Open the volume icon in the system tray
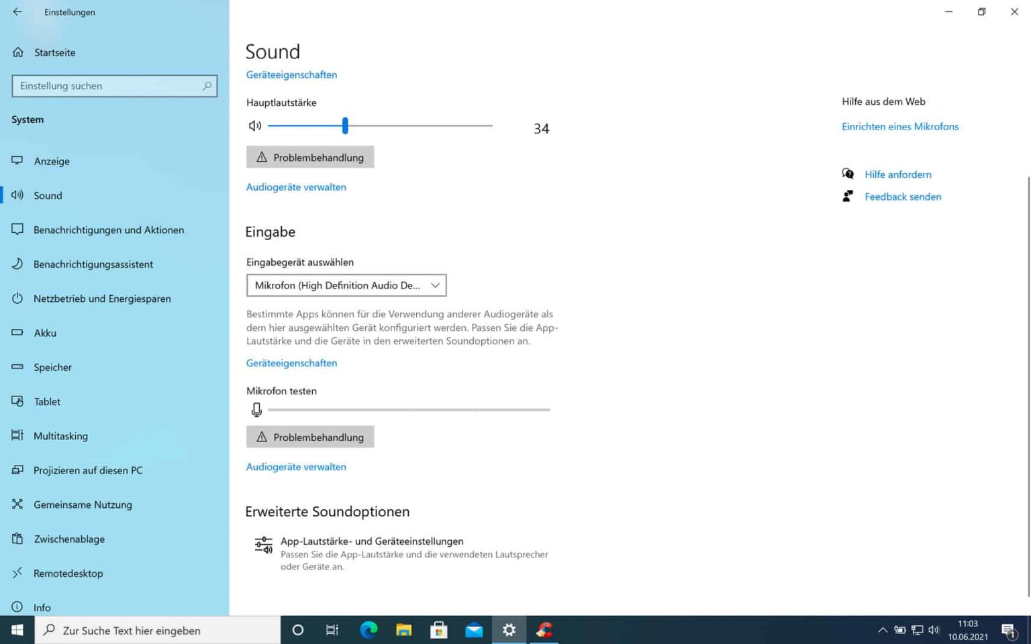Image resolution: width=1031 pixels, height=644 pixels. 934,630
